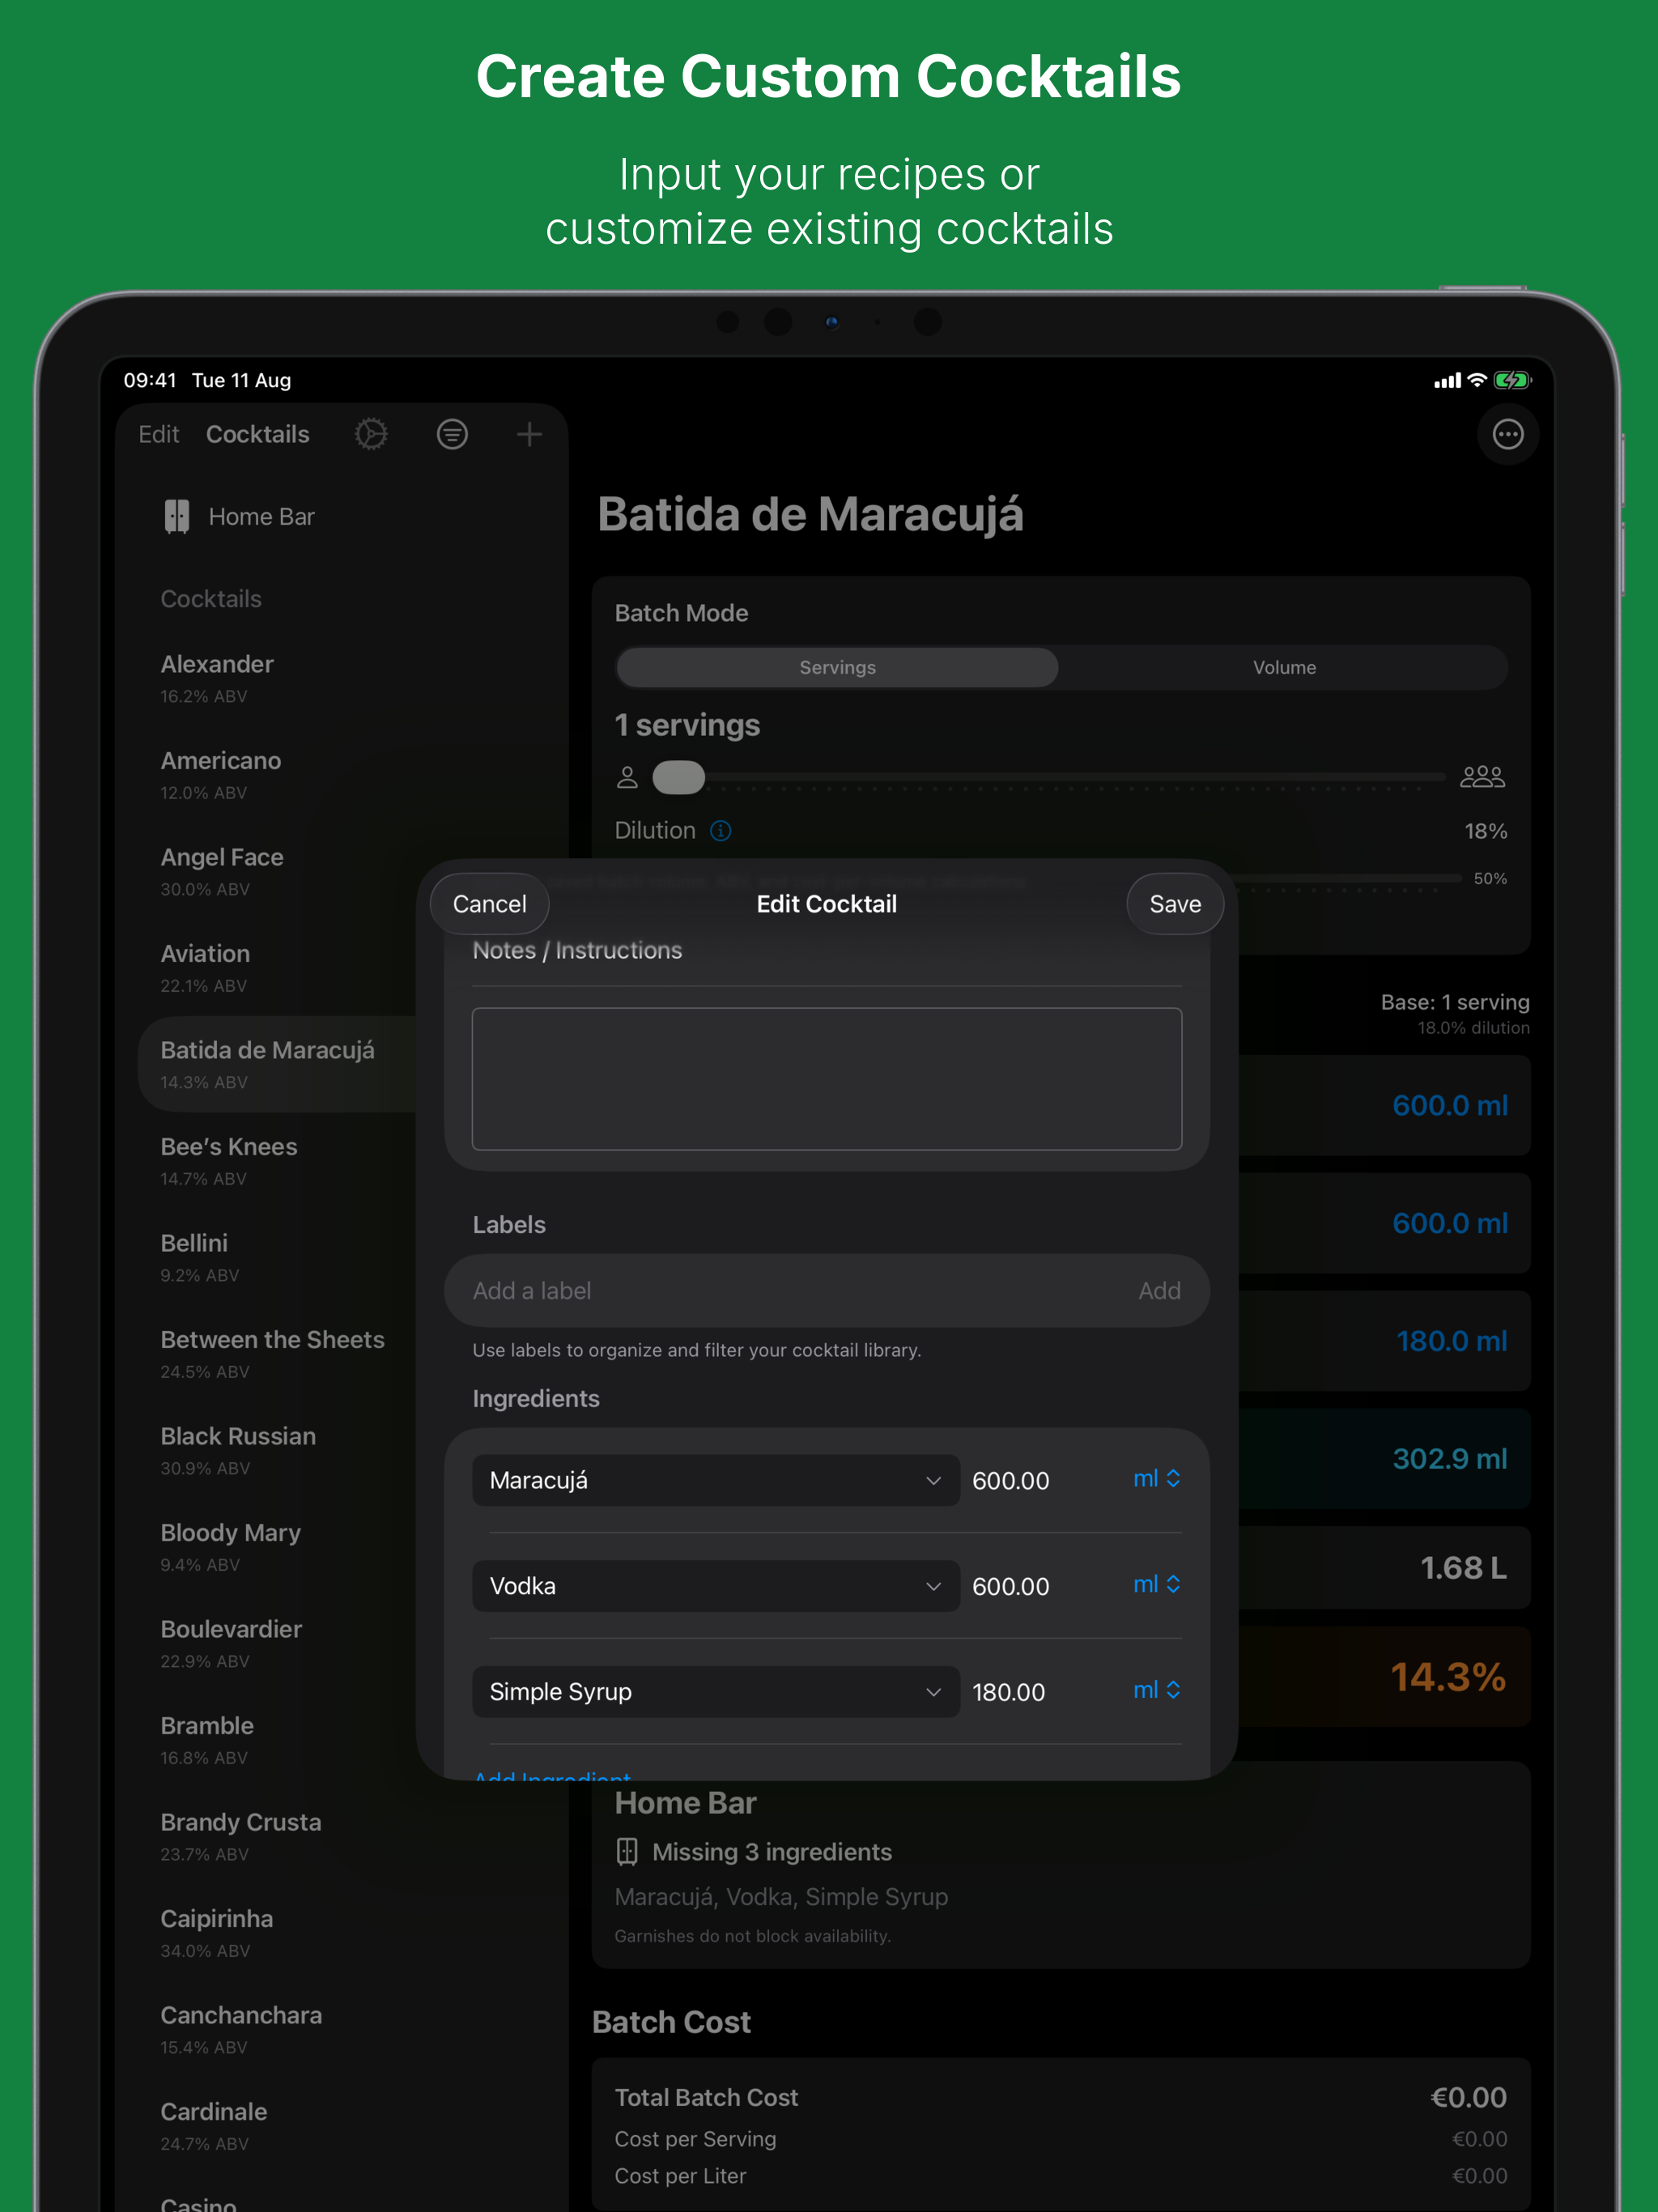Tap the 180.0 ml ingredient volume
Viewport: 1658px width, 2212px height.
click(1451, 1341)
